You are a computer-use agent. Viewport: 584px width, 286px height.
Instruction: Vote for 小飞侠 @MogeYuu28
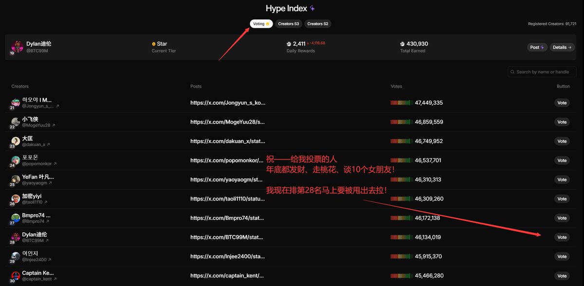562,122
